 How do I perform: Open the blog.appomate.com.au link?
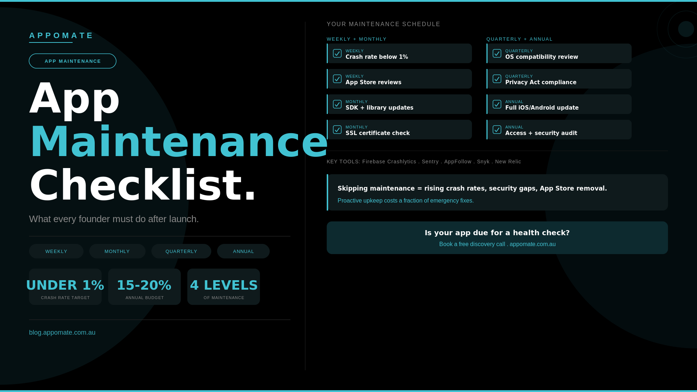[x=62, y=332]
